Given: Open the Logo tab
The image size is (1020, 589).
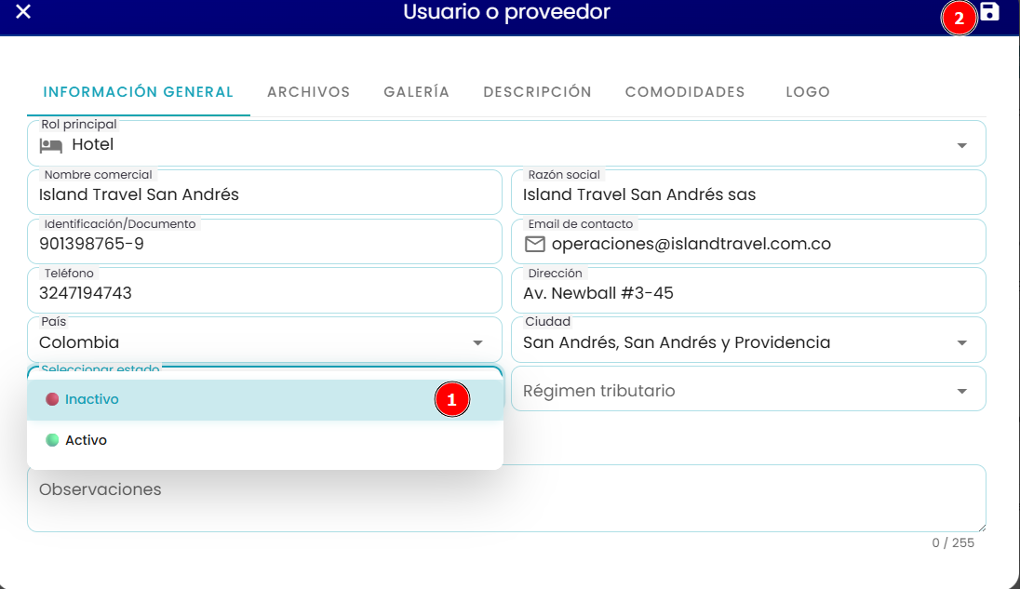Looking at the screenshot, I should pyautogui.click(x=808, y=92).
